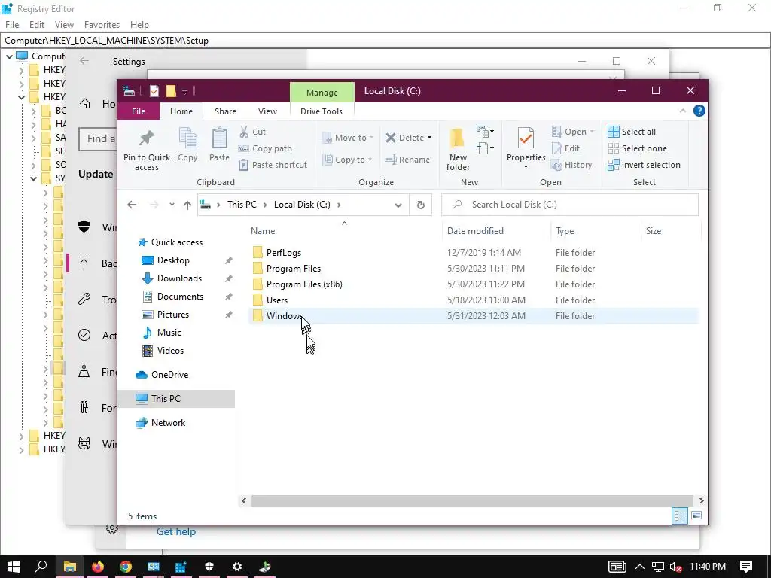Open Google Chrome from the taskbar
This screenshot has height=578, width=771.
[x=126, y=567]
